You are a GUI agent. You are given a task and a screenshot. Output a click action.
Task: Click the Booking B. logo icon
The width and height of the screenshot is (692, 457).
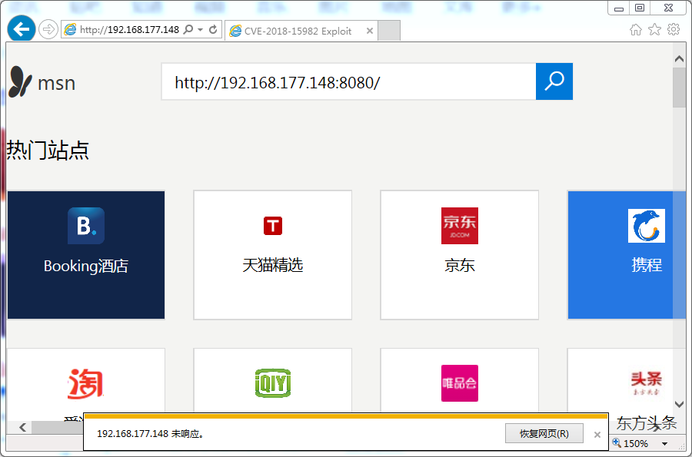86,226
